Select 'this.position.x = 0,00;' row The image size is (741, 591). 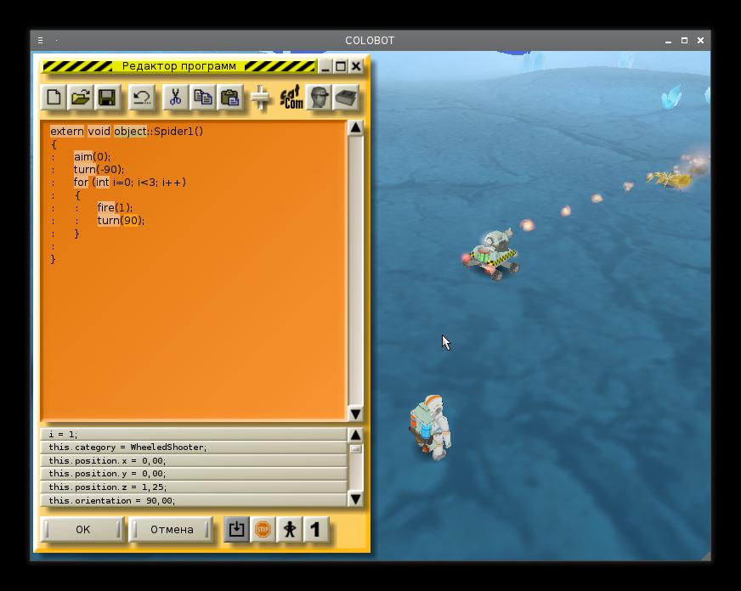coord(194,461)
